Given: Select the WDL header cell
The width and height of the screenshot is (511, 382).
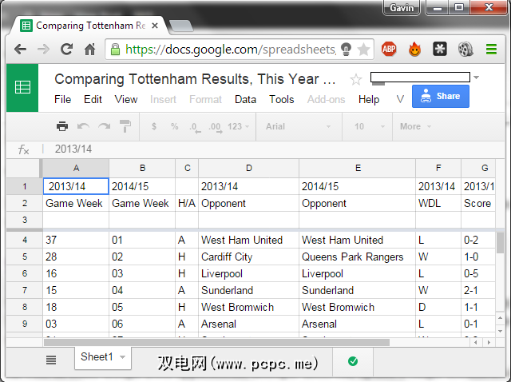Looking at the screenshot, I should point(438,203).
